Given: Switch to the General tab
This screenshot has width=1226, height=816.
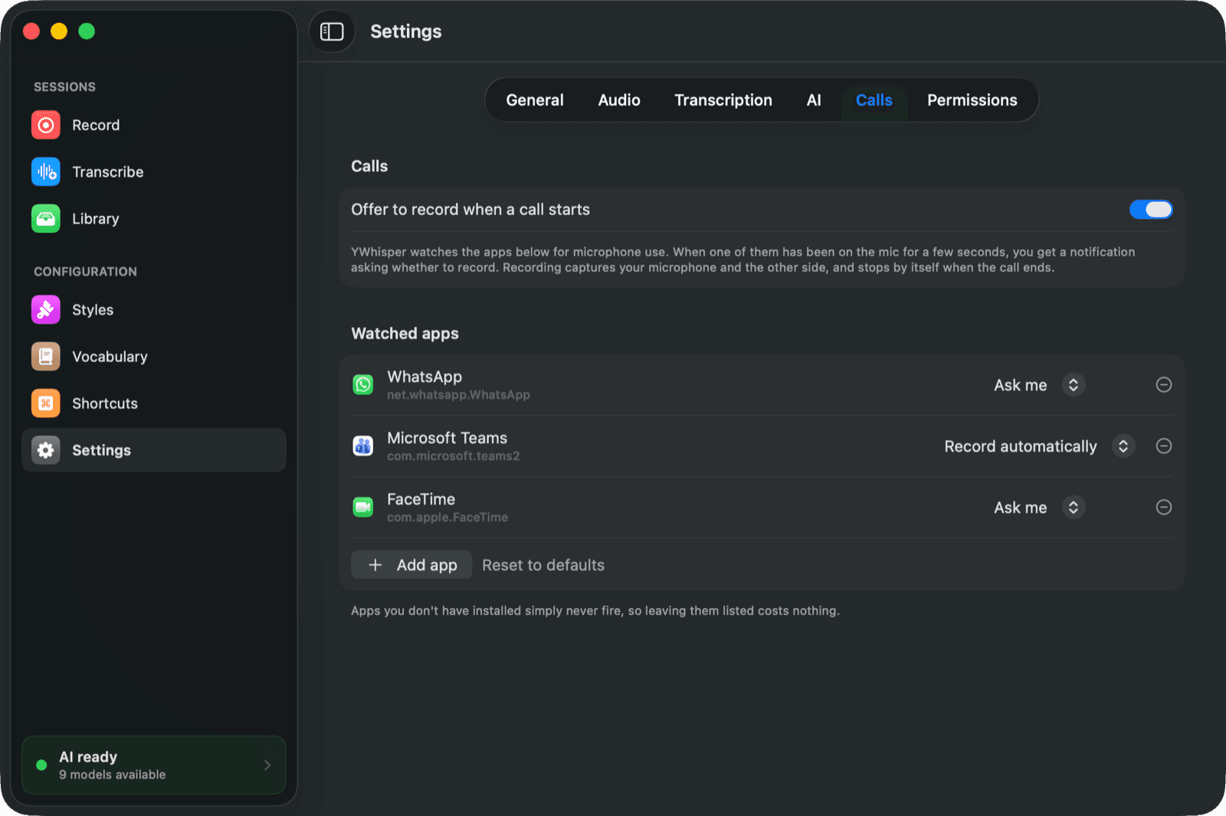Looking at the screenshot, I should coord(535,100).
